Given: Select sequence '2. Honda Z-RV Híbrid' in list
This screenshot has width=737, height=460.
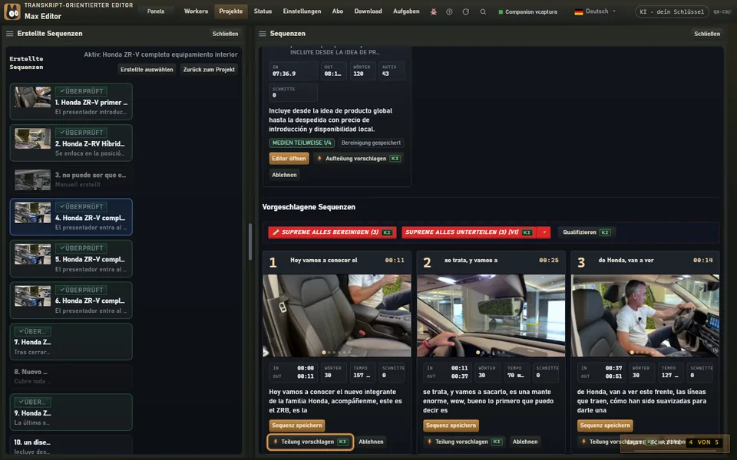Looking at the screenshot, I should (71, 143).
